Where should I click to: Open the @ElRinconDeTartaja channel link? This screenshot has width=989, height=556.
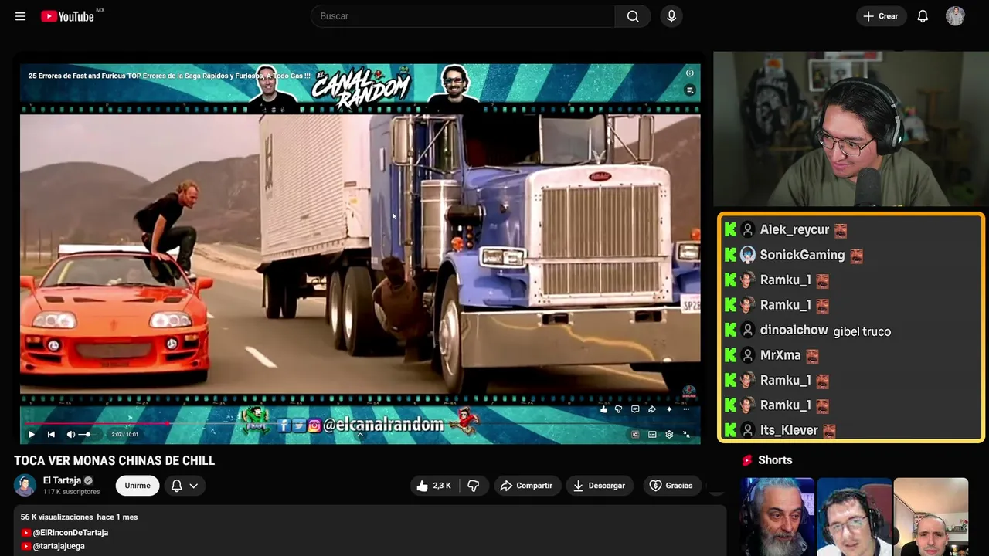tap(70, 533)
